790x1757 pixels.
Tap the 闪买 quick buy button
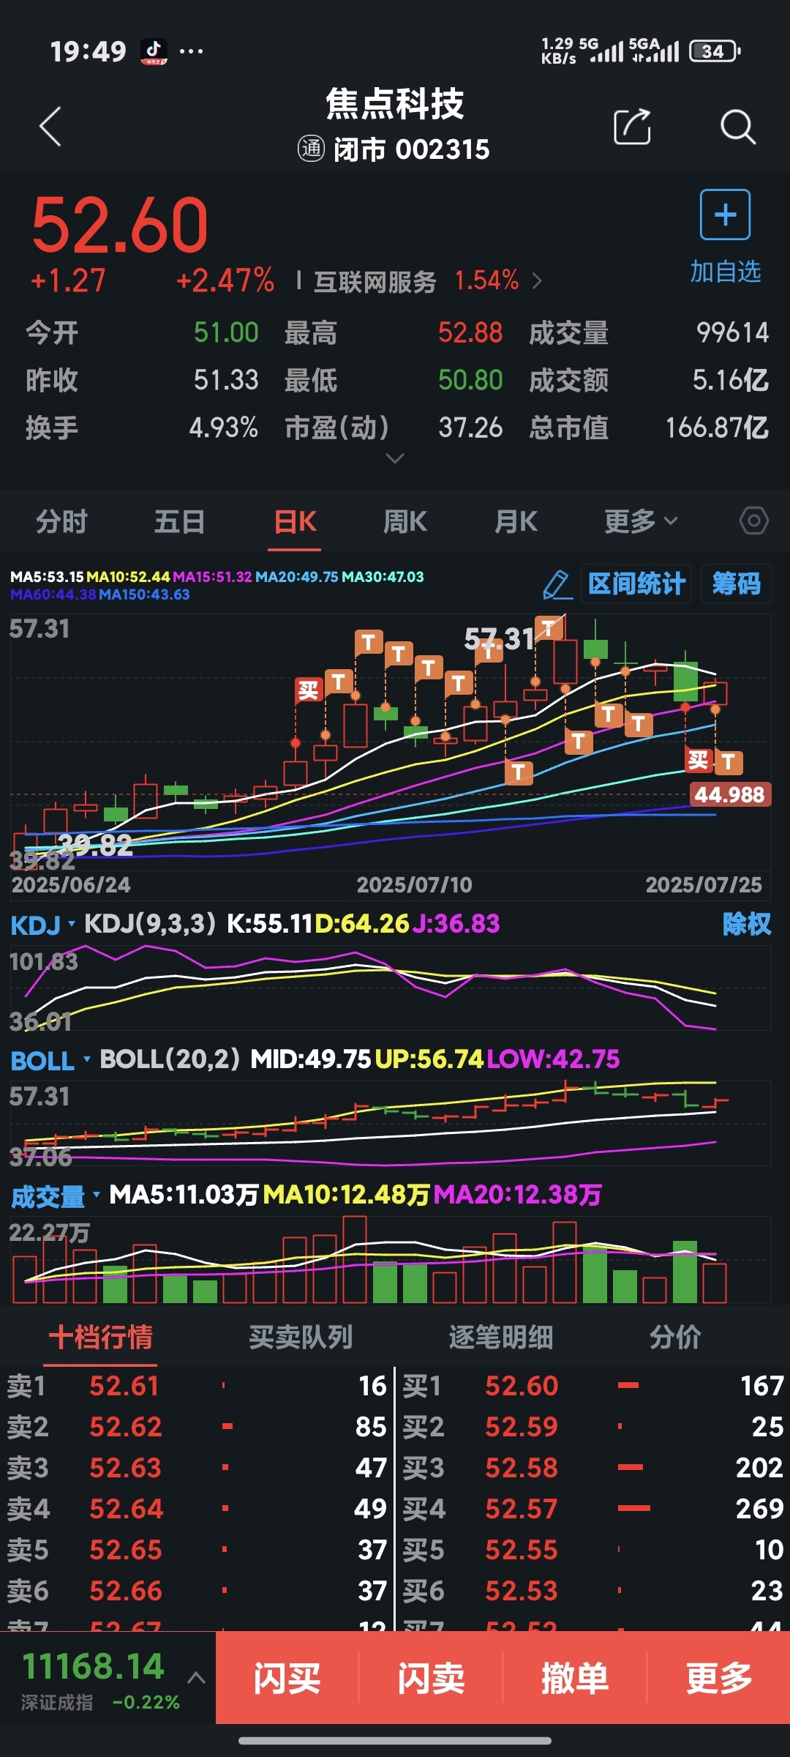click(x=287, y=1678)
